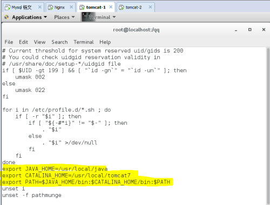Click the 'for i in /etc/profile.d/*.sh' line
This screenshot has width=270, height=205.
pos(57,110)
